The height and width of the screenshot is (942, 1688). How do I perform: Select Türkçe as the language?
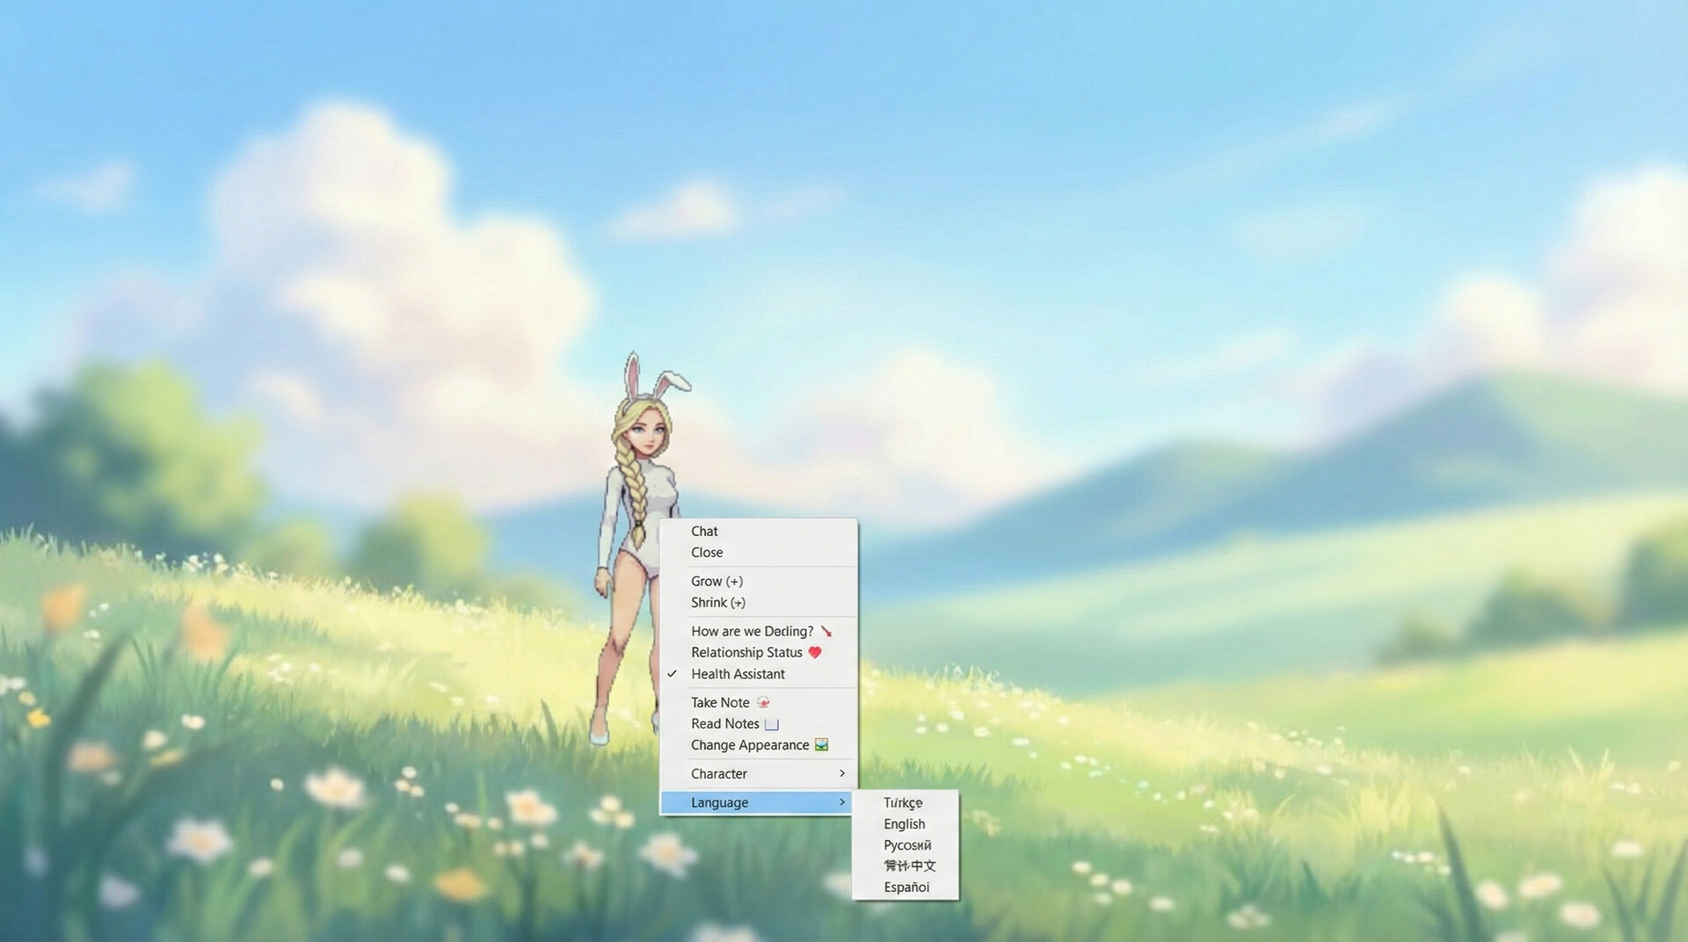902,802
